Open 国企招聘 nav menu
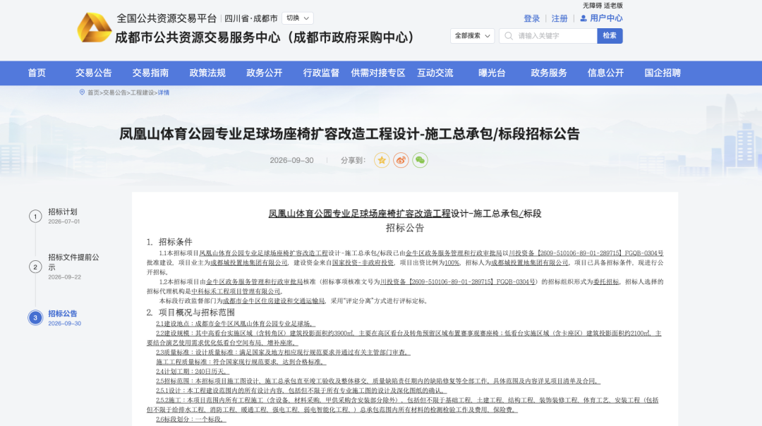This screenshot has height=426, width=762. coord(663,73)
